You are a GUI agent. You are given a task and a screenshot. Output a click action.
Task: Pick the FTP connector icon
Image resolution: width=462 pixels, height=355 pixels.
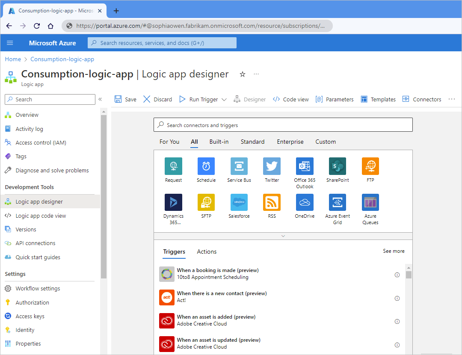[370, 166]
